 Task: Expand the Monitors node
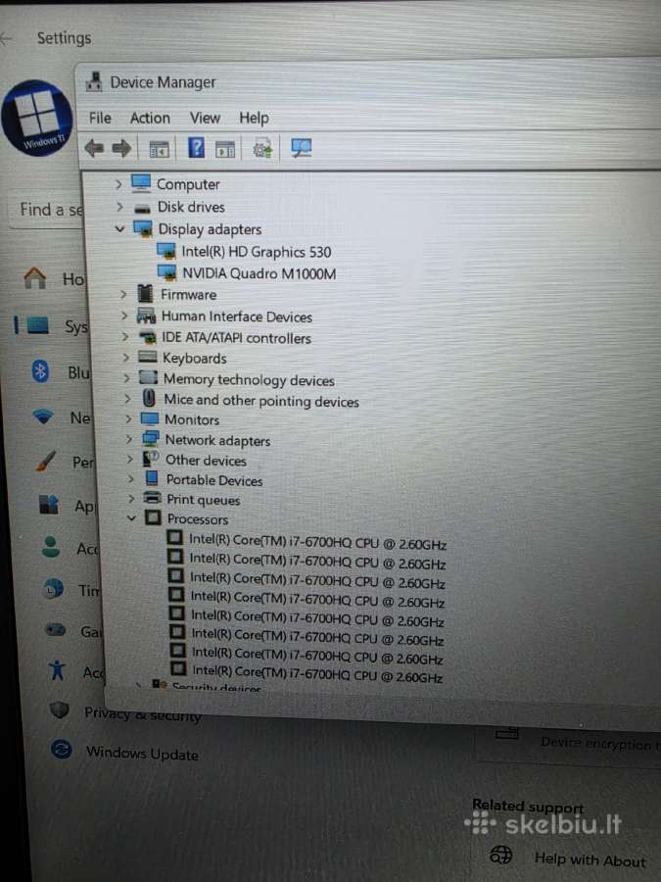[128, 418]
